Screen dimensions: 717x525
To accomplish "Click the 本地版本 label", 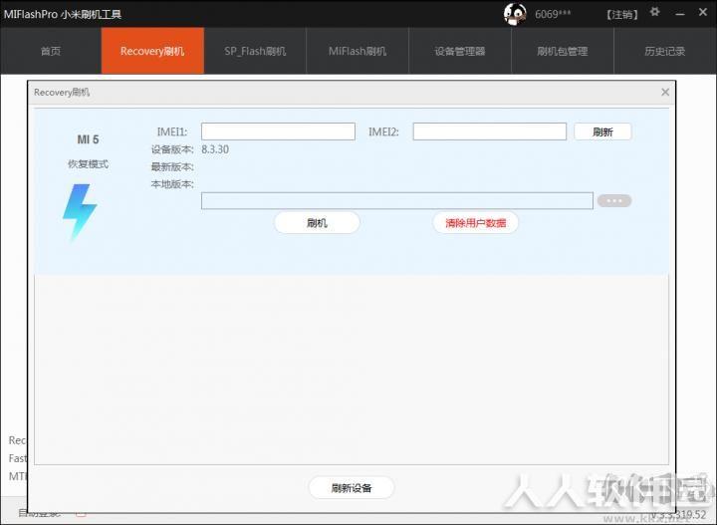I will click(x=172, y=184).
